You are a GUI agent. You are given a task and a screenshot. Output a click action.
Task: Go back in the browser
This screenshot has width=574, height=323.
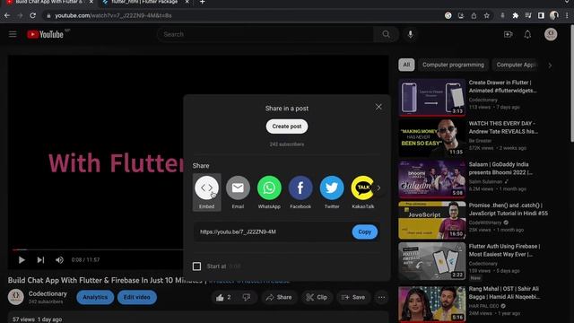click(7, 15)
